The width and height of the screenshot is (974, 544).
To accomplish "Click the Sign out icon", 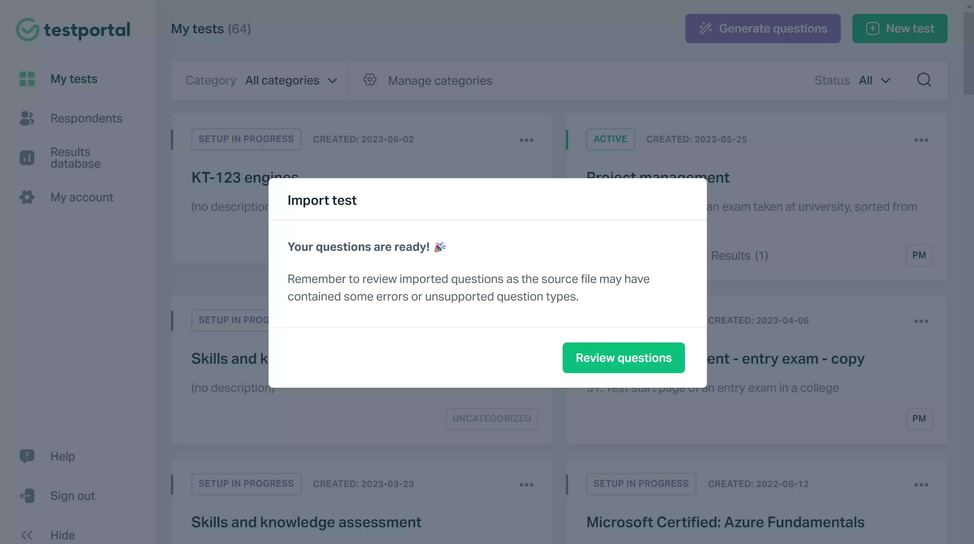I will (x=27, y=495).
